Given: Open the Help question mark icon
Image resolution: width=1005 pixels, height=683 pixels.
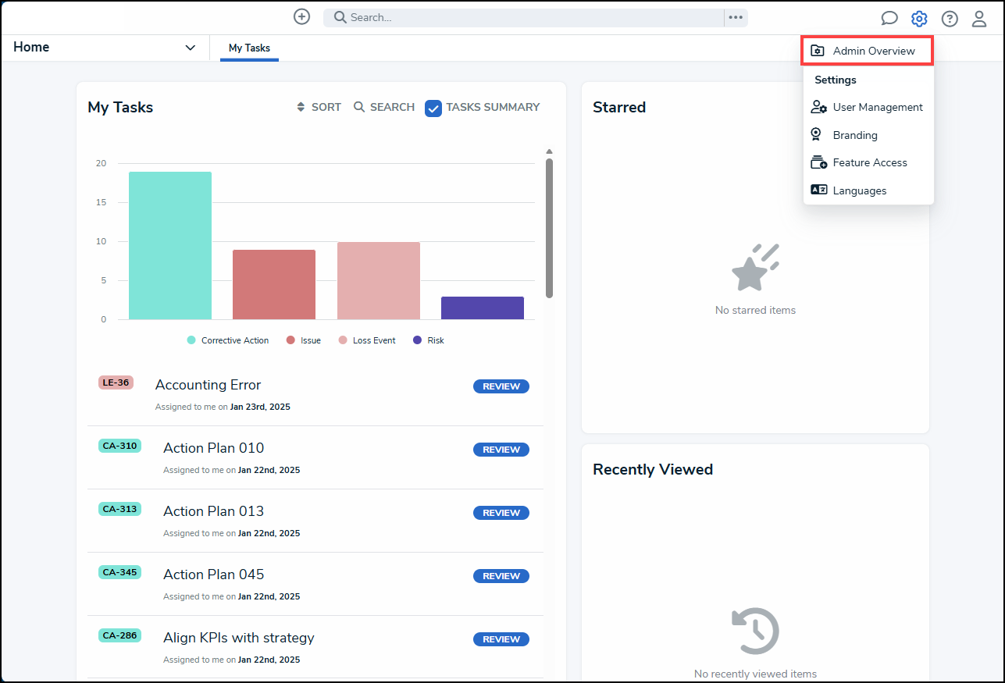Looking at the screenshot, I should pyautogui.click(x=950, y=18).
